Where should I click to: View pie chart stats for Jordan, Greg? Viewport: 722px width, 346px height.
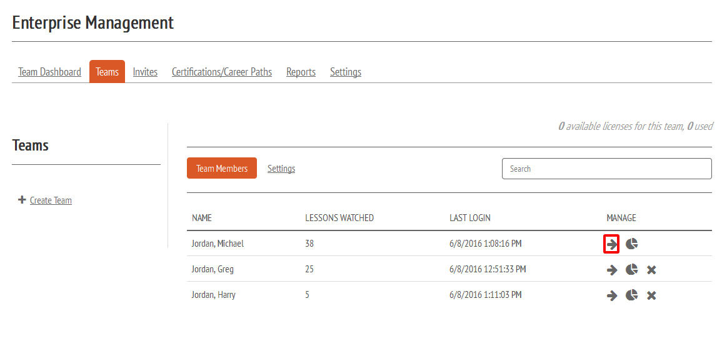pyautogui.click(x=631, y=270)
